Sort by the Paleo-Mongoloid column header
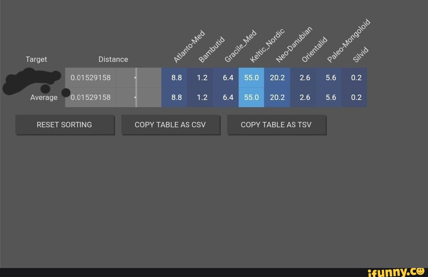The height and width of the screenshot is (277, 428). click(349, 40)
